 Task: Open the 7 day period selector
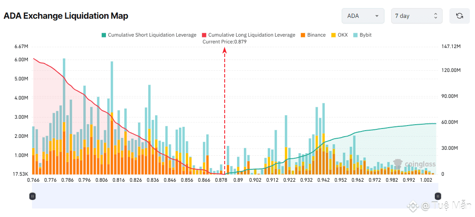click(x=417, y=16)
